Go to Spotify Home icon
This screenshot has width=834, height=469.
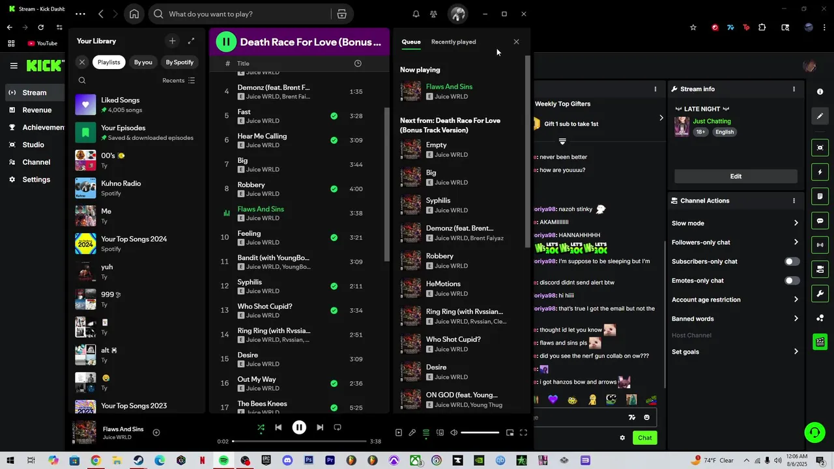[x=134, y=14]
